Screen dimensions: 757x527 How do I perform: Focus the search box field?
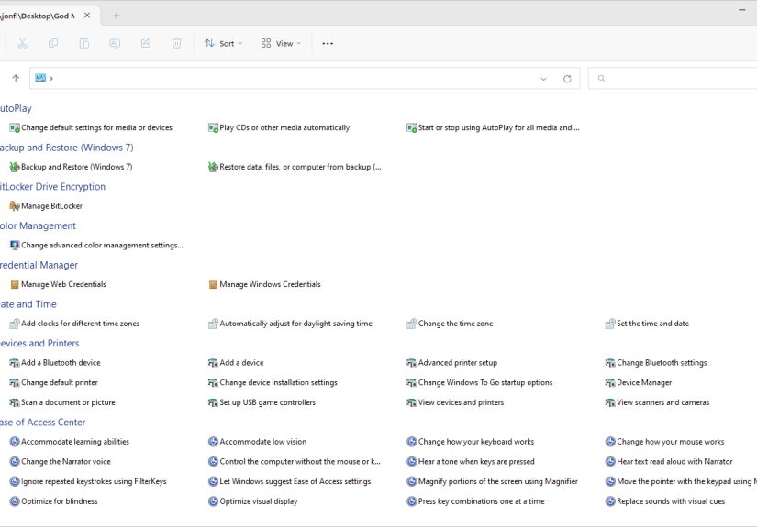pyautogui.click(x=673, y=78)
